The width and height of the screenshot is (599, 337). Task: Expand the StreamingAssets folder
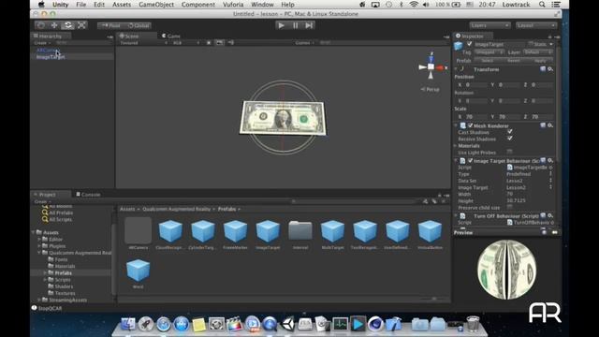click(x=39, y=300)
